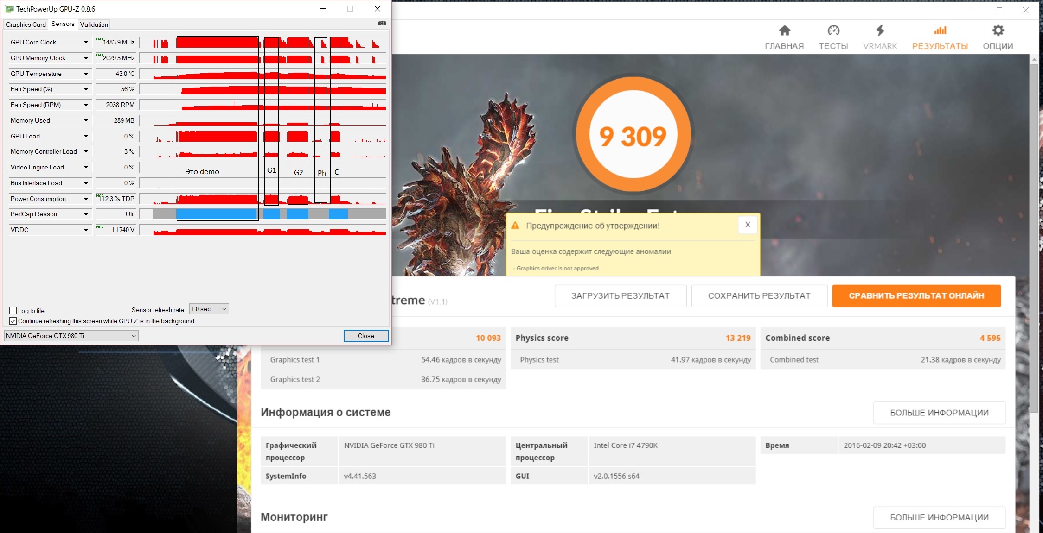This screenshot has height=533, width=1043.
Task: Click the VRMark lightning bolt icon
Action: point(880,31)
